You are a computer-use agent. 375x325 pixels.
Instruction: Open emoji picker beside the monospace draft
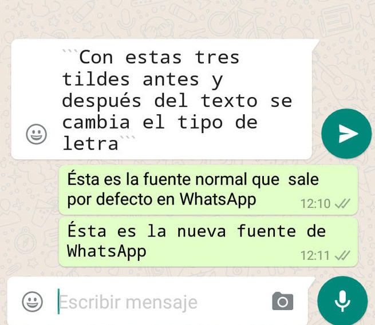[x=36, y=134]
